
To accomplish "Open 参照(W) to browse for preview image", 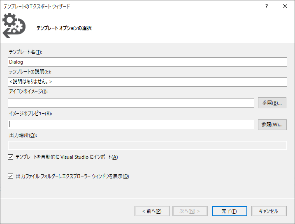I will (272, 124).
